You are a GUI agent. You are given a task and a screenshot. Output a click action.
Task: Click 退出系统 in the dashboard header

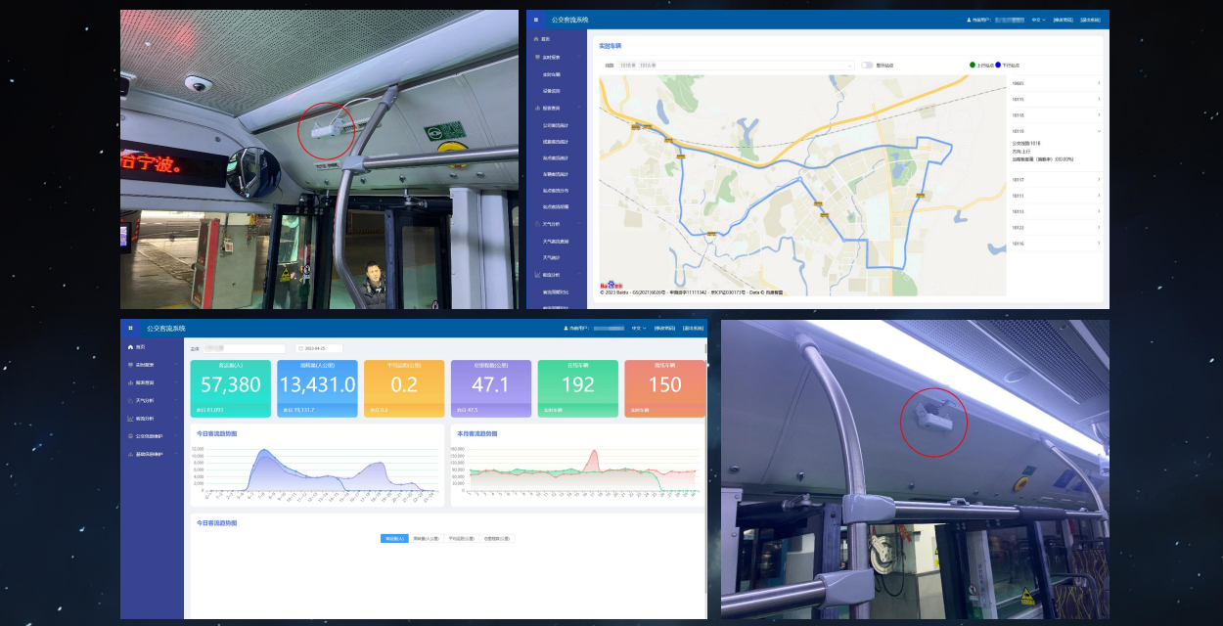point(693,328)
